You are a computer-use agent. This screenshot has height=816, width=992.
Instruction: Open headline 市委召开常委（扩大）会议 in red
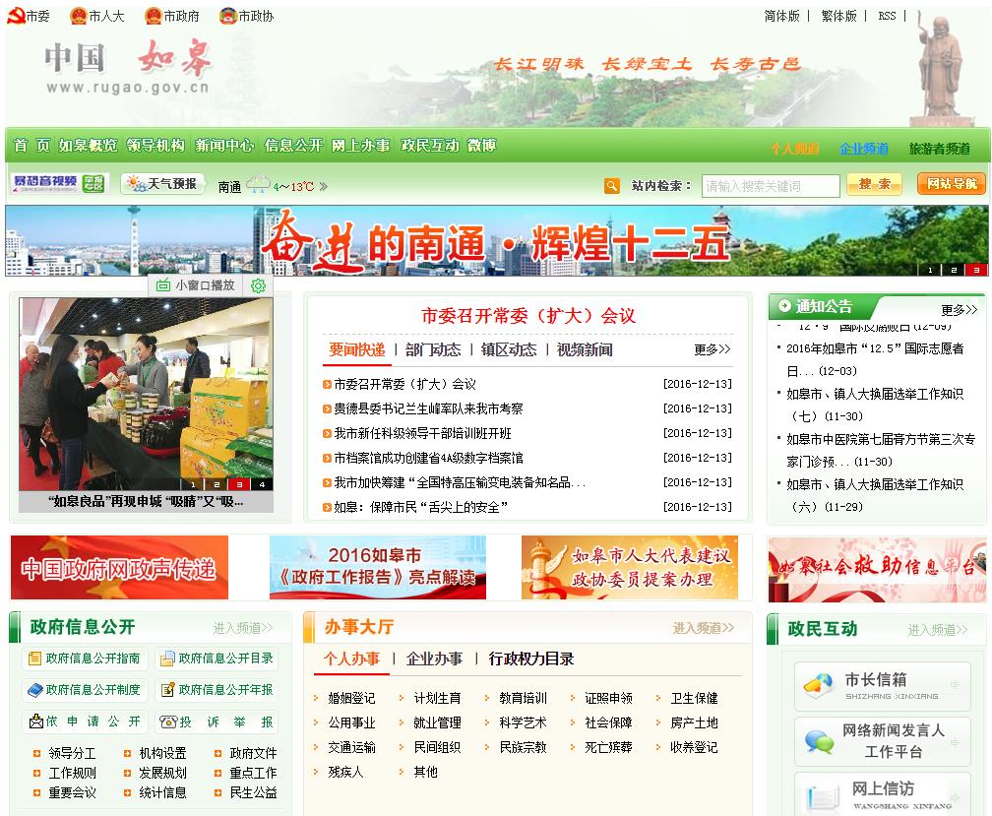pos(528,316)
